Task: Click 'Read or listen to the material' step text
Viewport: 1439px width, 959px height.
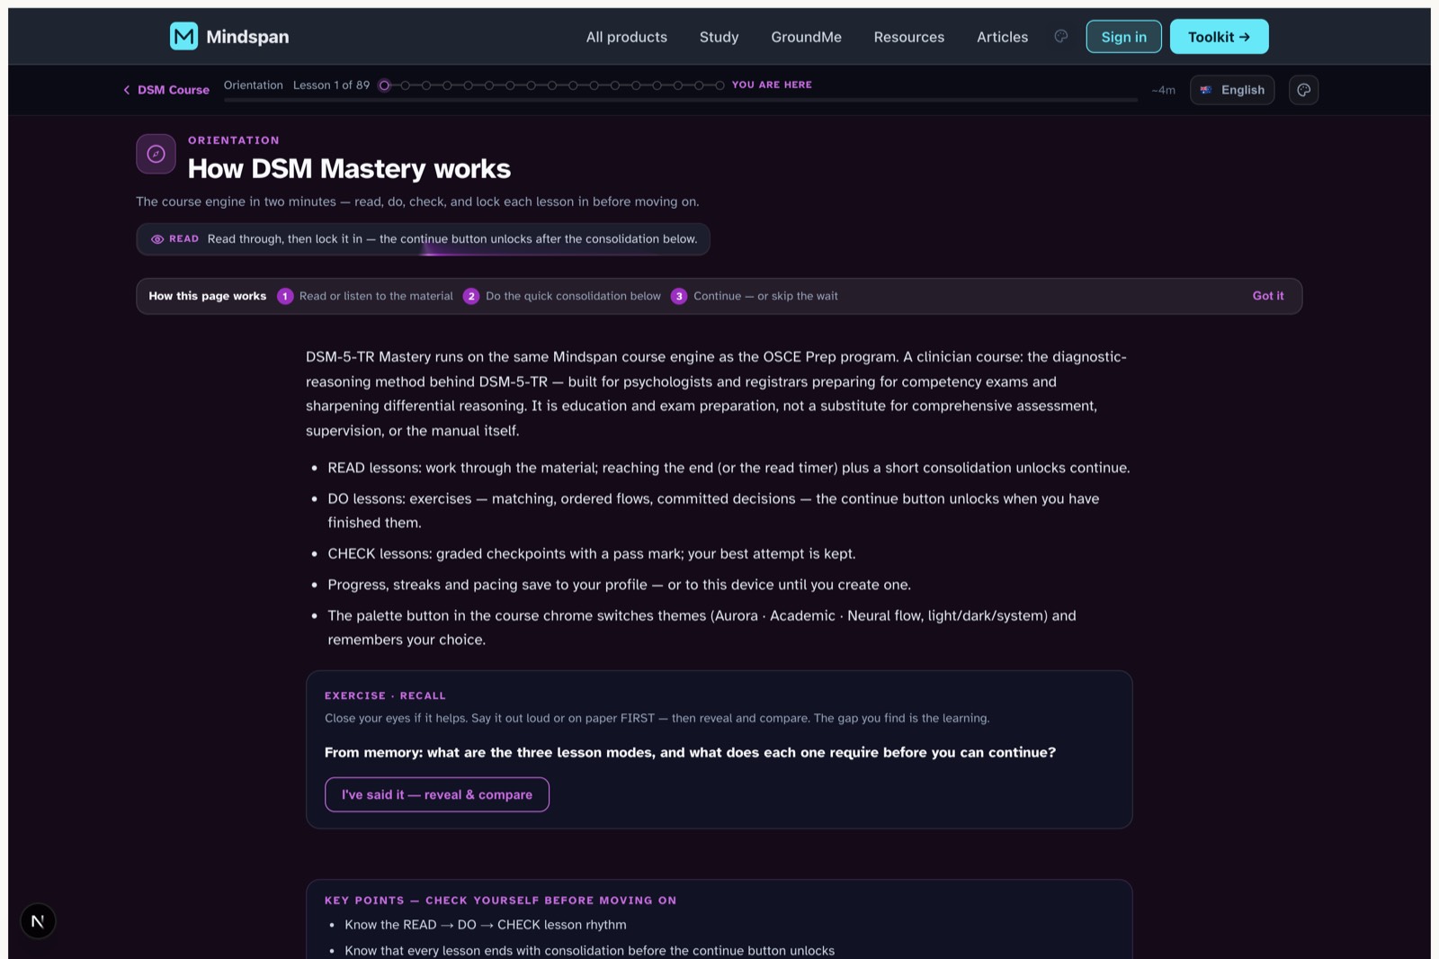Action: coord(376,296)
